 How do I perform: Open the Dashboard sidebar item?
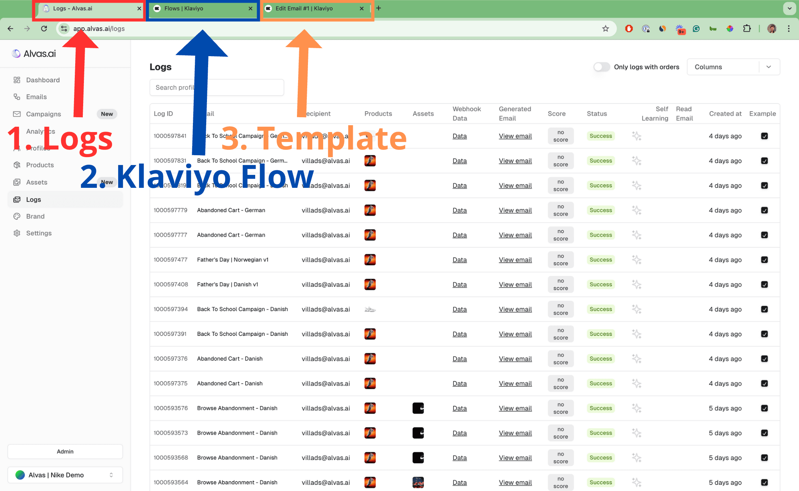coord(43,80)
